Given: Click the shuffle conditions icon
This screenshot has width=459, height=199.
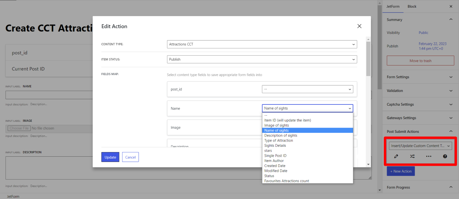Looking at the screenshot, I should (412, 156).
